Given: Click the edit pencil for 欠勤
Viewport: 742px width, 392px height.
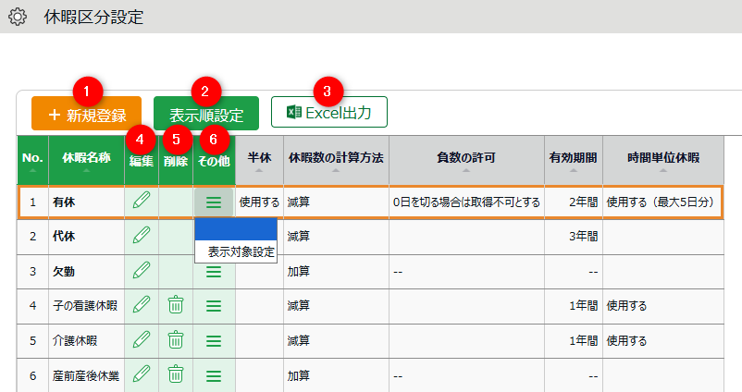Looking at the screenshot, I should click(x=142, y=271).
